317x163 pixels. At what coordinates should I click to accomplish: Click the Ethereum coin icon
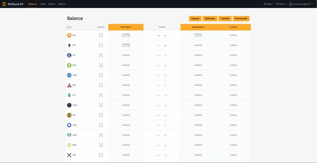69,45
